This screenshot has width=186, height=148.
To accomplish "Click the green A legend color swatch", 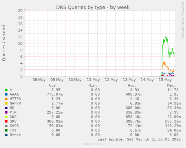I will [6, 90].
